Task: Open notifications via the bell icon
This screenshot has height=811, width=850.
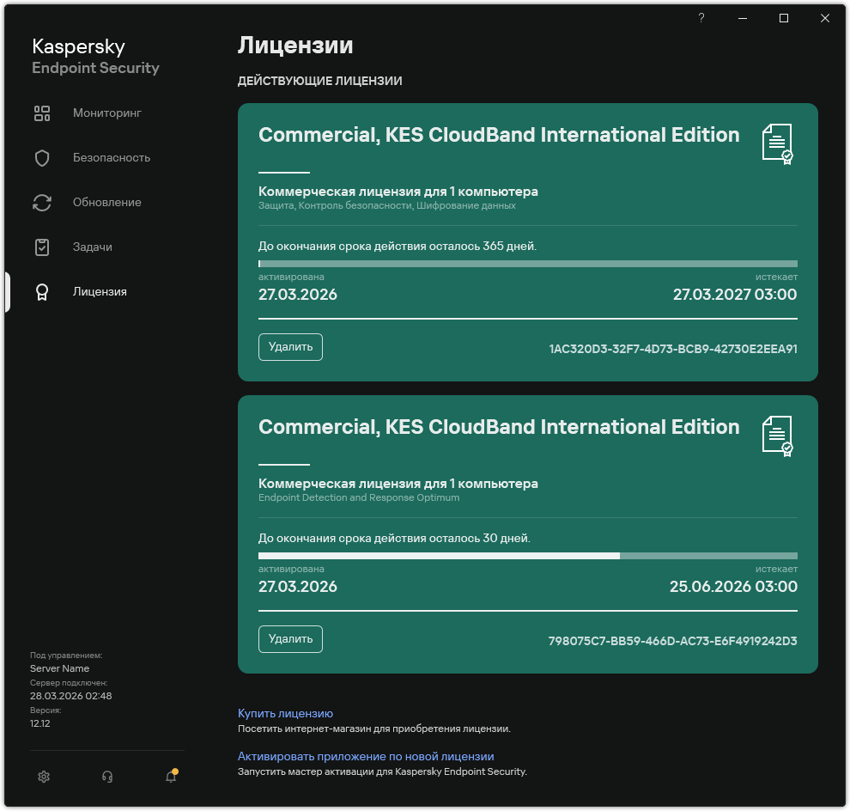Action: pos(172,777)
